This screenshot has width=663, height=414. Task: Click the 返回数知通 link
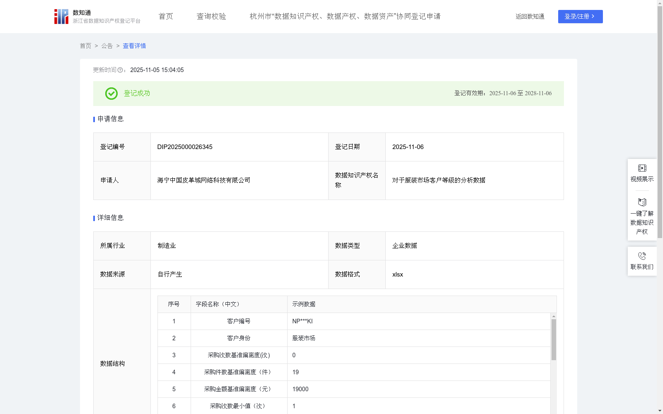coord(530,17)
